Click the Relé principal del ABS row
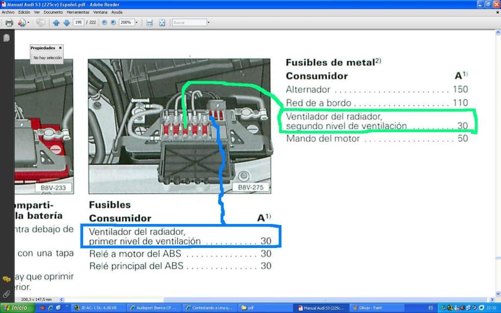Viewport: 501px width, 313px height. coord(180,266)
